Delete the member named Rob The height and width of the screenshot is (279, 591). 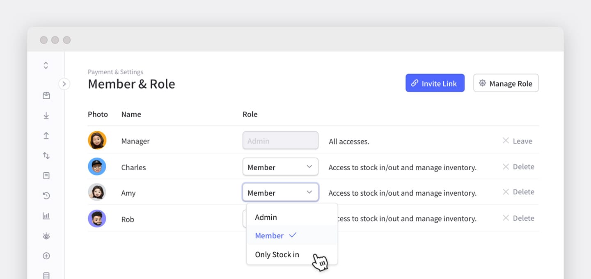tap(518, 218)
